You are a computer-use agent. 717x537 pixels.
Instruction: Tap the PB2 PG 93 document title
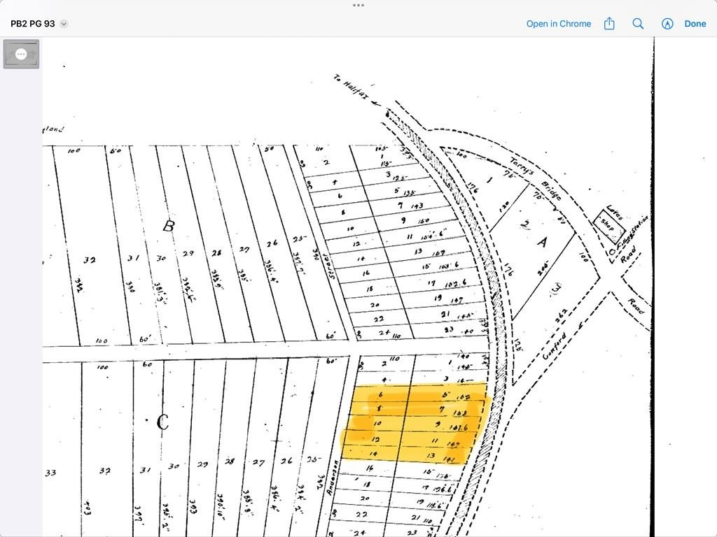click(x=32, y=24)
